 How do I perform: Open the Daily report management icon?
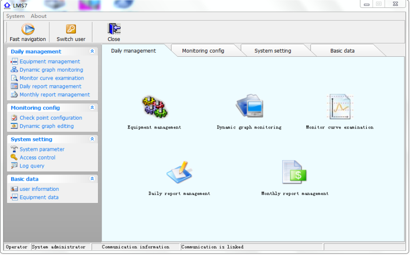(x=179, y=173)
